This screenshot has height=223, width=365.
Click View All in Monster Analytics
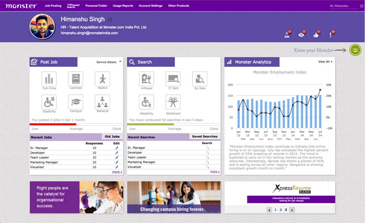tap(325, 62)
